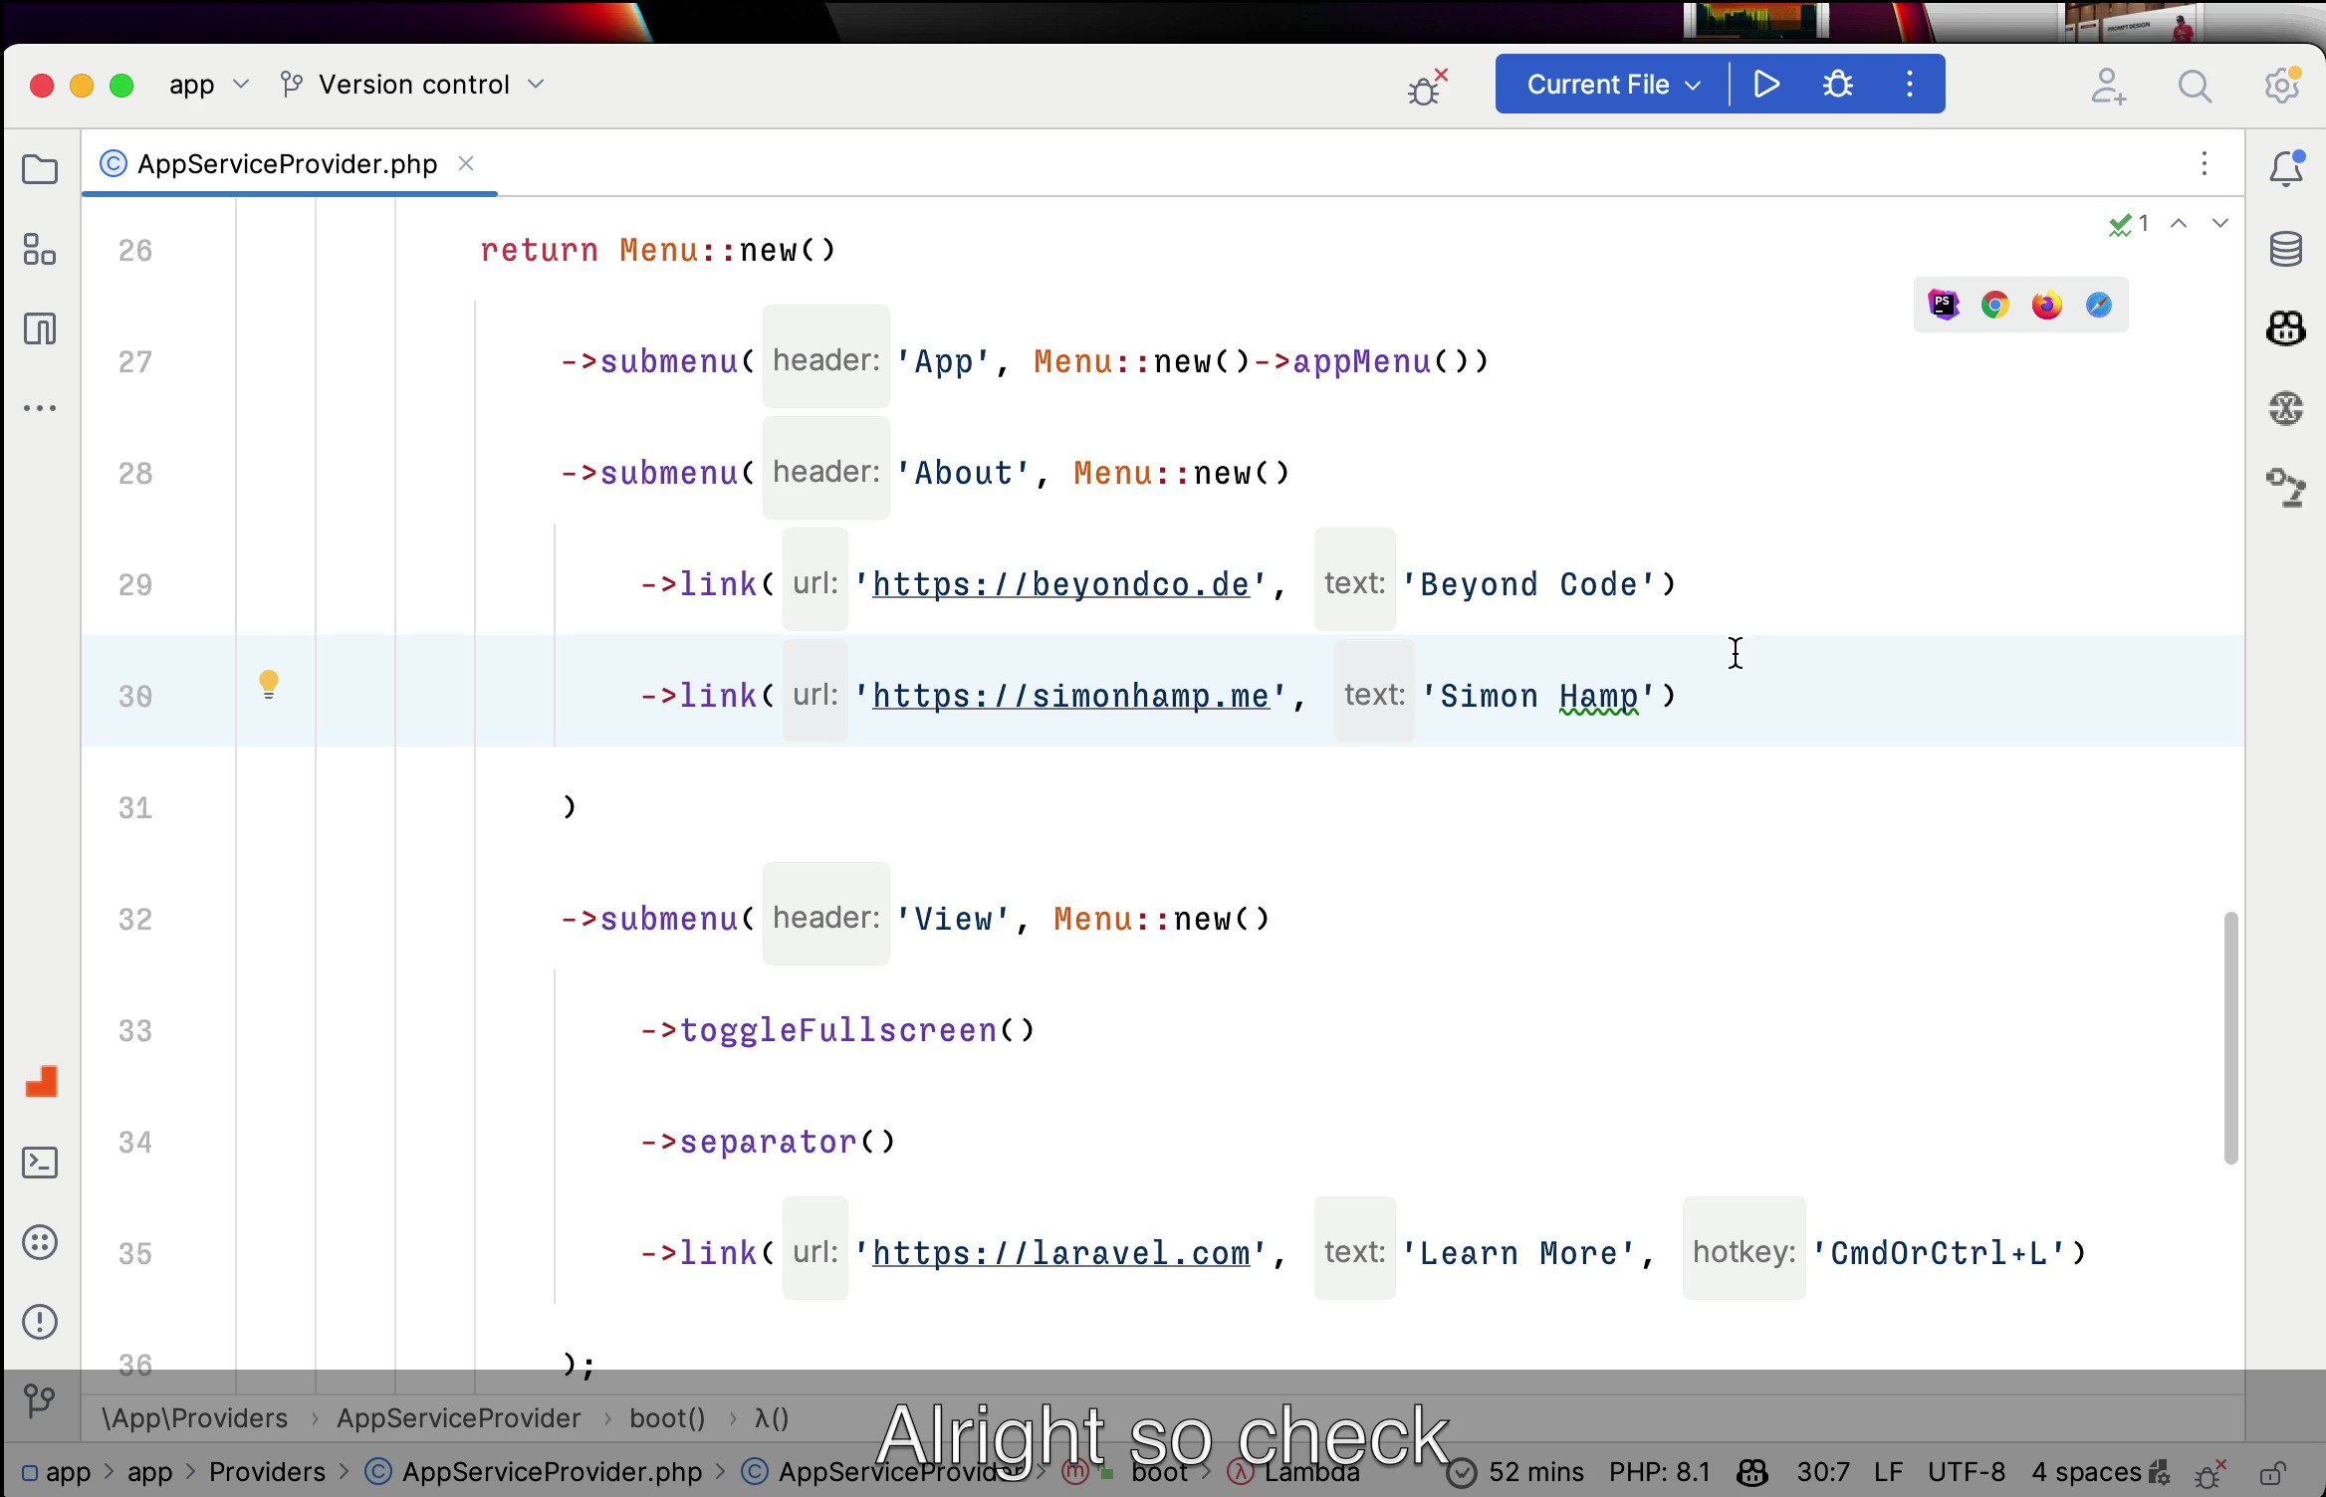The image size is (2326, 1497).
Task: Toggle read-only lock icon in status bar
Action: [x=2272, y=1472]
